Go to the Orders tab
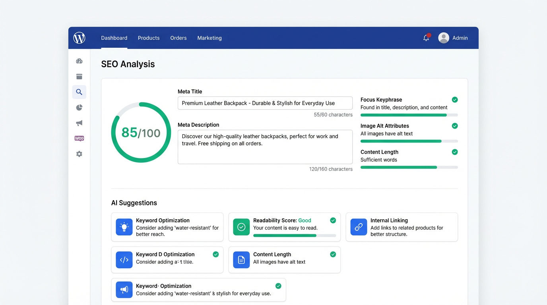This screenshot has height=305, width=547. [x=178, y=38]
